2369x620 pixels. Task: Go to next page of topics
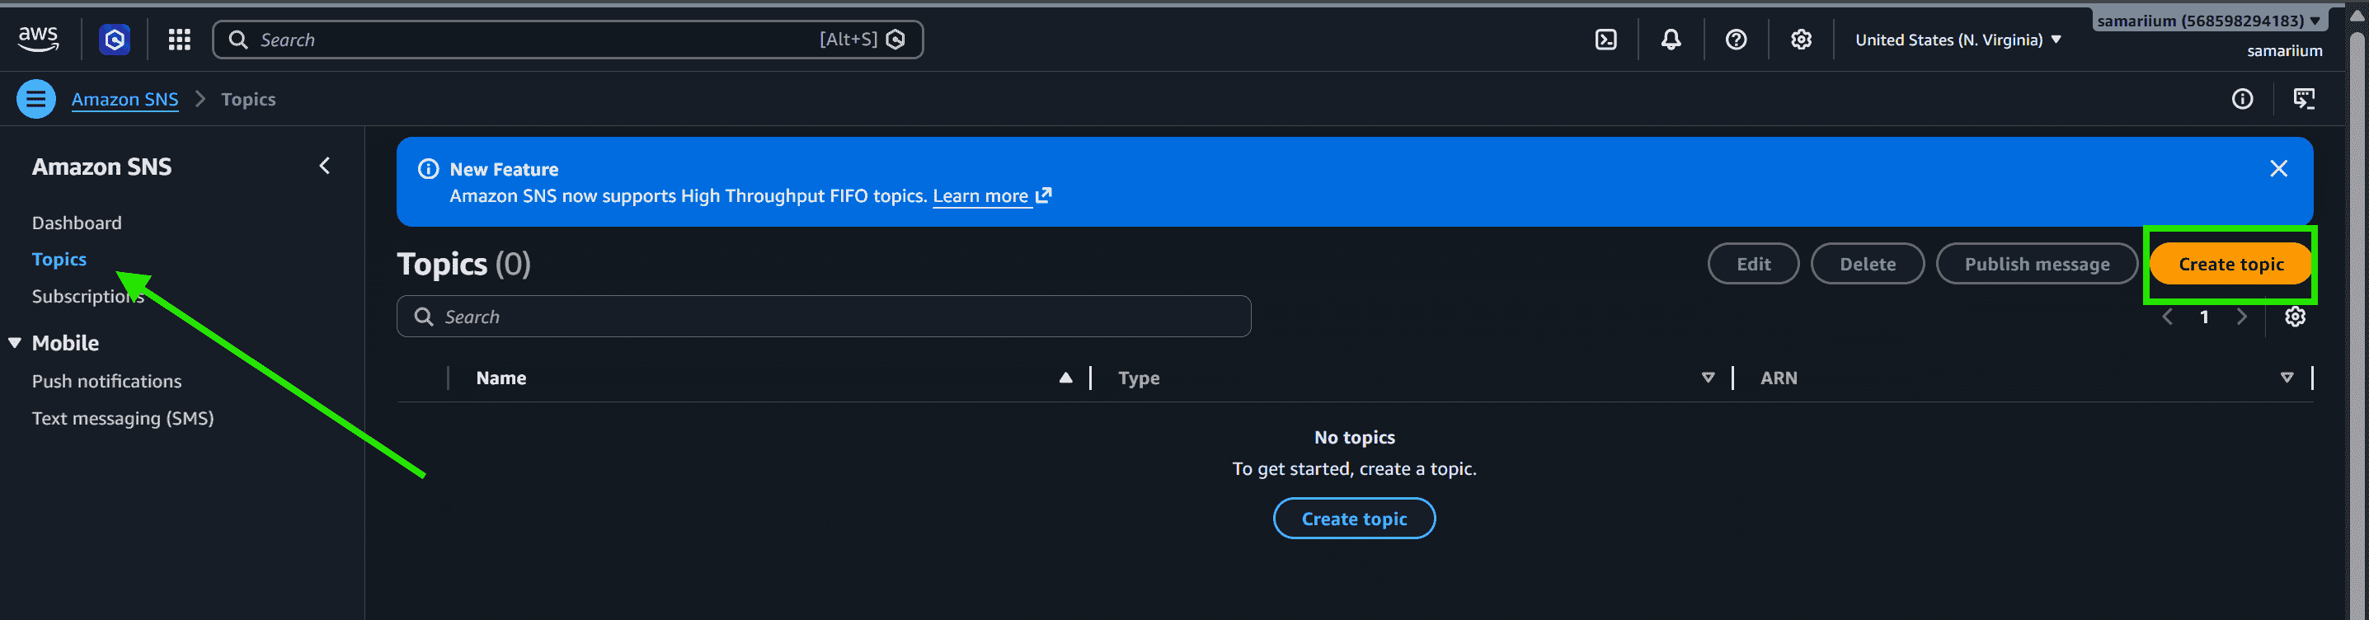coord(2241,317)
